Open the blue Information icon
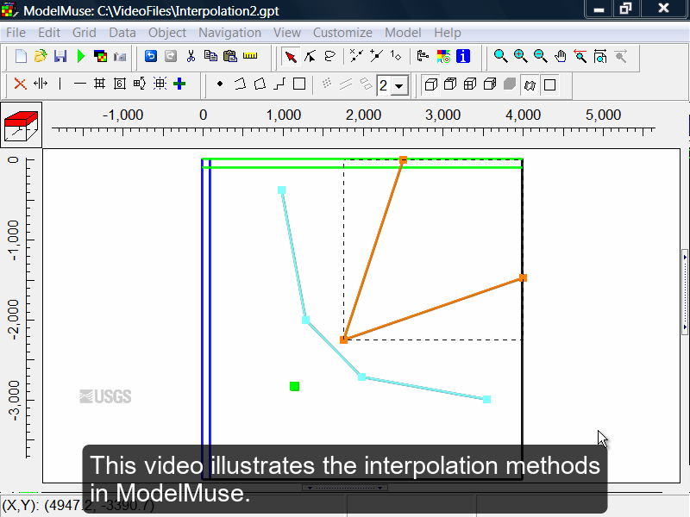This screenshot has width=690, height=517. 463,57
